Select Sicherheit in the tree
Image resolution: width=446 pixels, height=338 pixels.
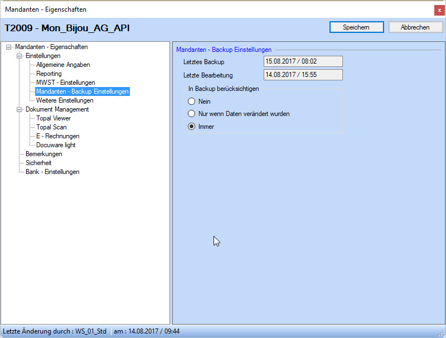38,163
